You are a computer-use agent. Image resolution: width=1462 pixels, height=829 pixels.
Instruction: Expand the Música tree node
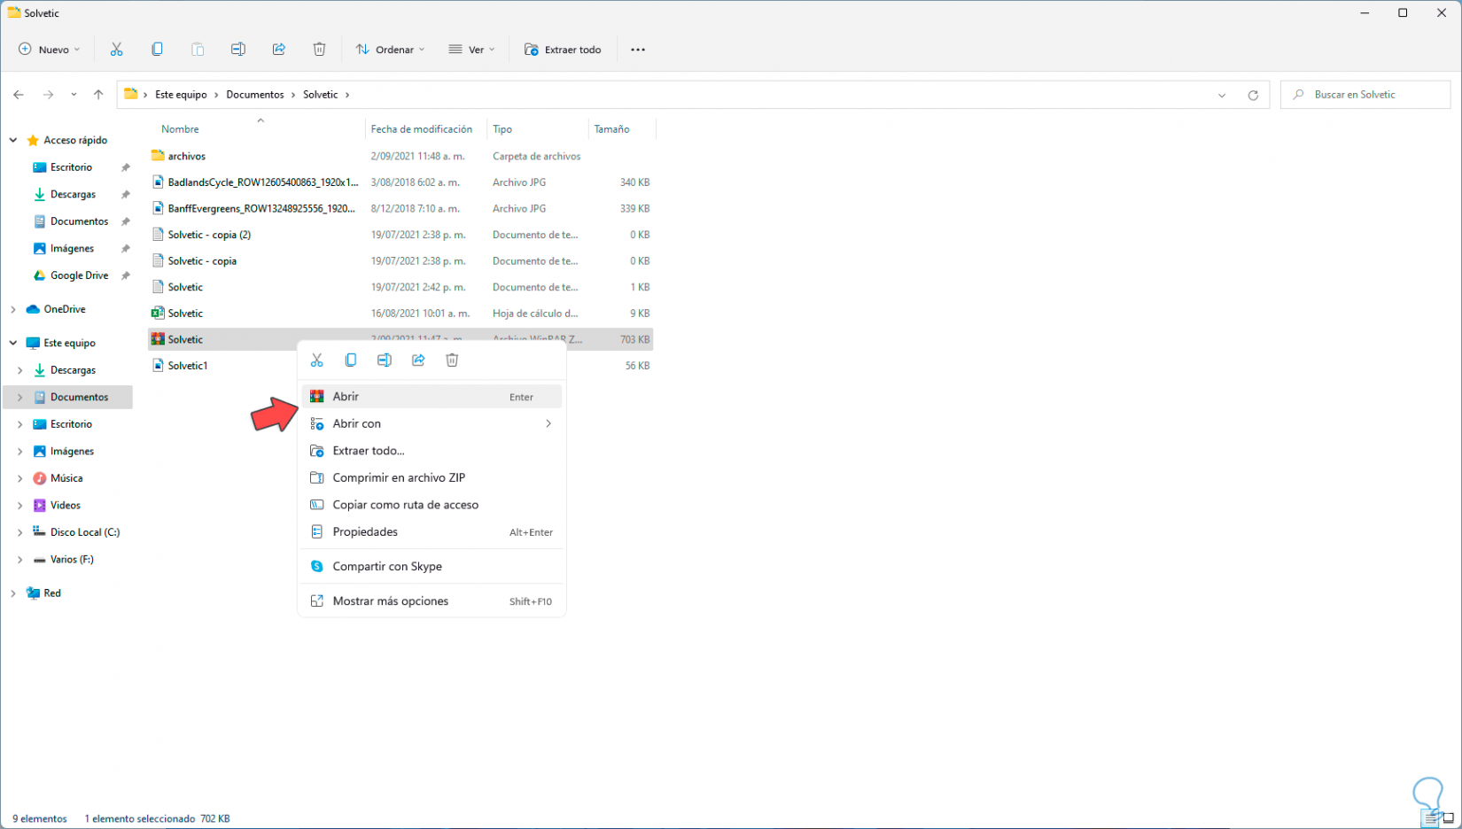point(19,478)
